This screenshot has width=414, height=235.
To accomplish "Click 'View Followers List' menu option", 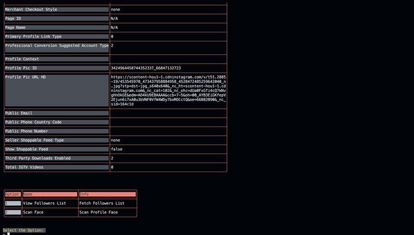I will 45,203.
